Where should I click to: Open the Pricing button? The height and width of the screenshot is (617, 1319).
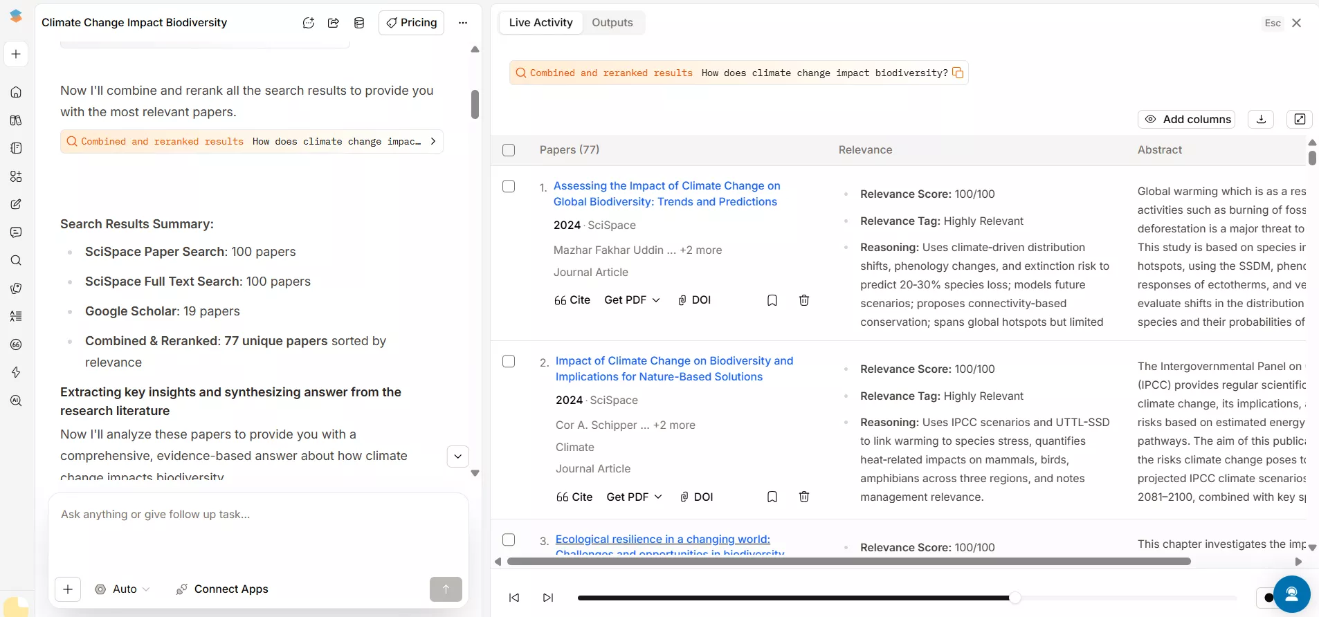pos(411,23)
